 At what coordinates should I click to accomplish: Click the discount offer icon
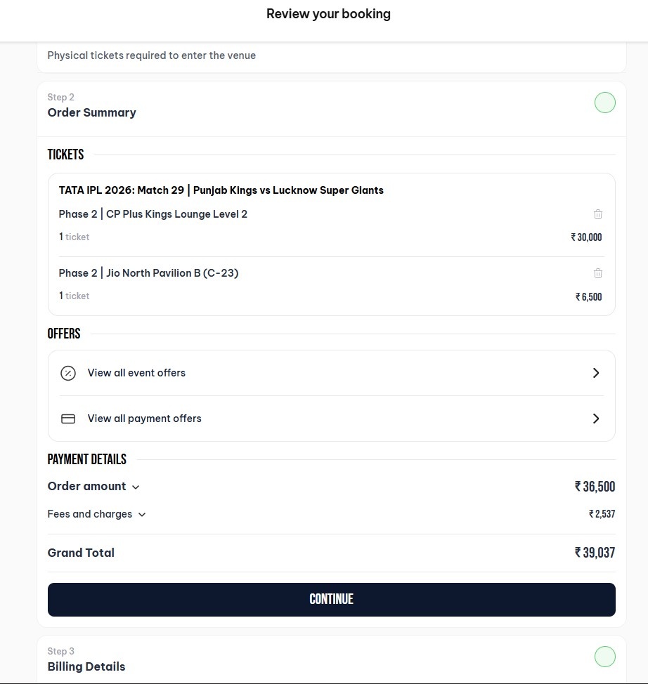(68, 373)
